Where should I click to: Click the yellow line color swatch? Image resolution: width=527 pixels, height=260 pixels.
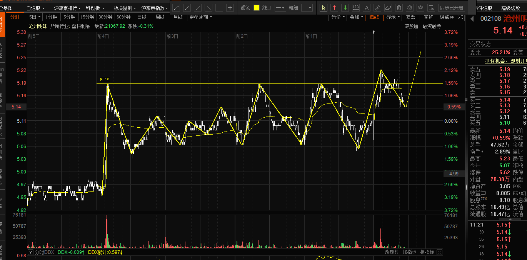tap(257, 8)
